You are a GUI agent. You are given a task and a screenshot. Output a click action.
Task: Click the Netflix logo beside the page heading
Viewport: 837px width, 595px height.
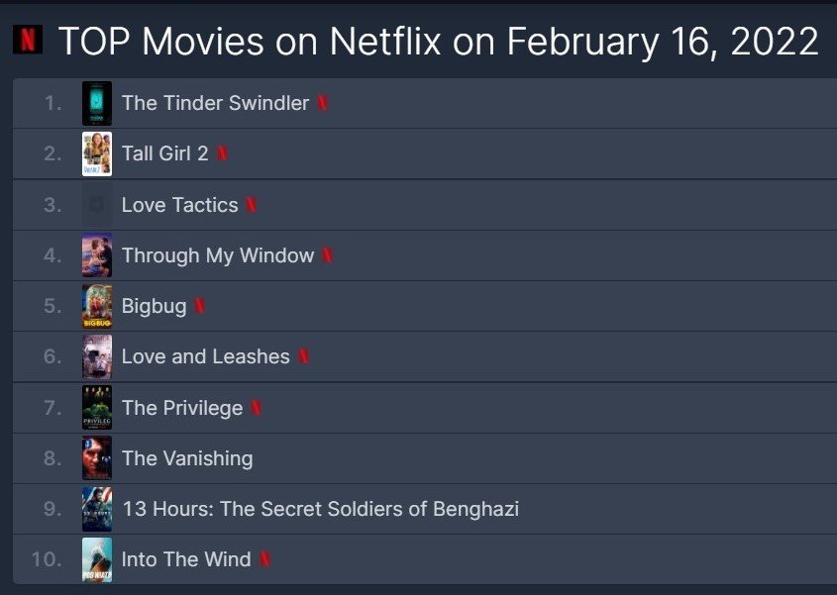point(27,40)
